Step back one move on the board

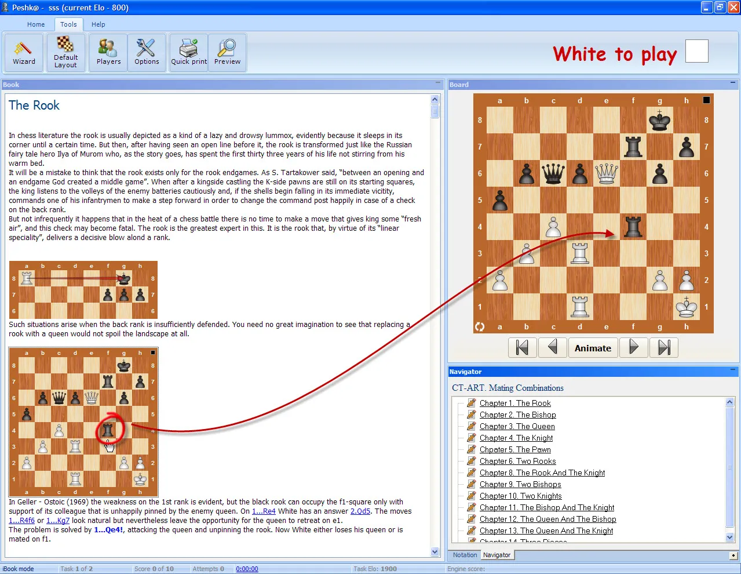[553, 348]
